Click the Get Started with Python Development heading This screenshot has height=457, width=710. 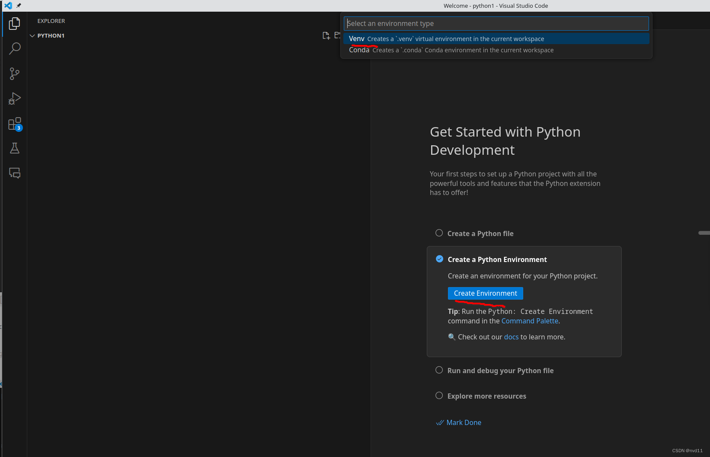505,141
